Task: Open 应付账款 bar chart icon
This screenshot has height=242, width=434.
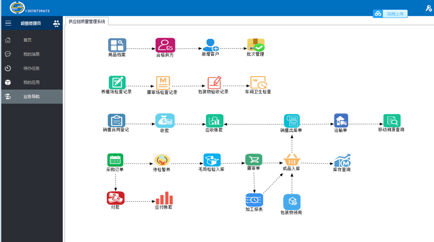Action: pos(164,198)
